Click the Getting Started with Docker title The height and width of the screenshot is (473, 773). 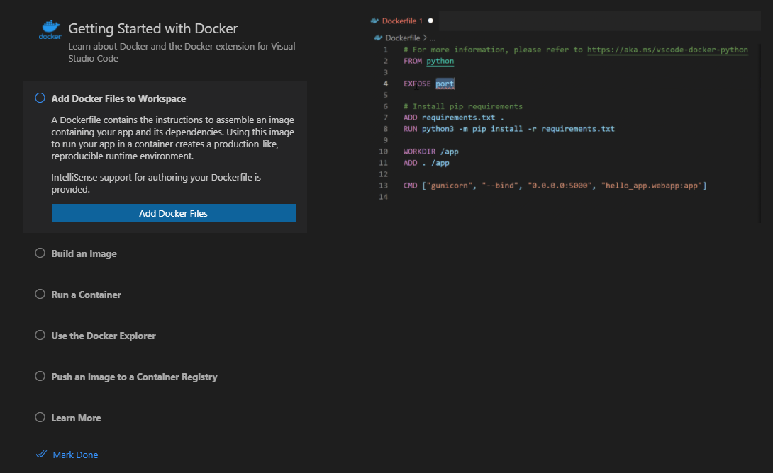tap(152, 28)
